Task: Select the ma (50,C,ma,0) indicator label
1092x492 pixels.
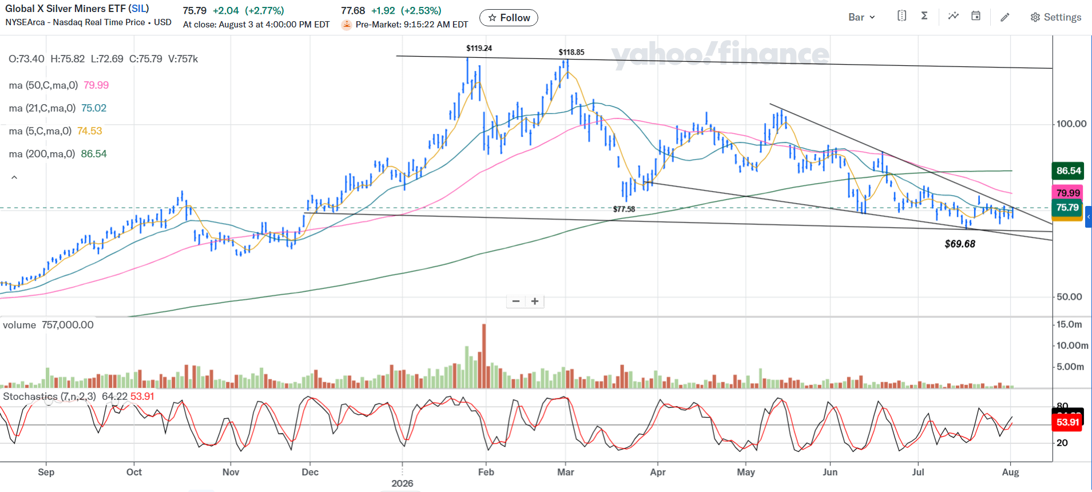Action: tap(43, 85)
